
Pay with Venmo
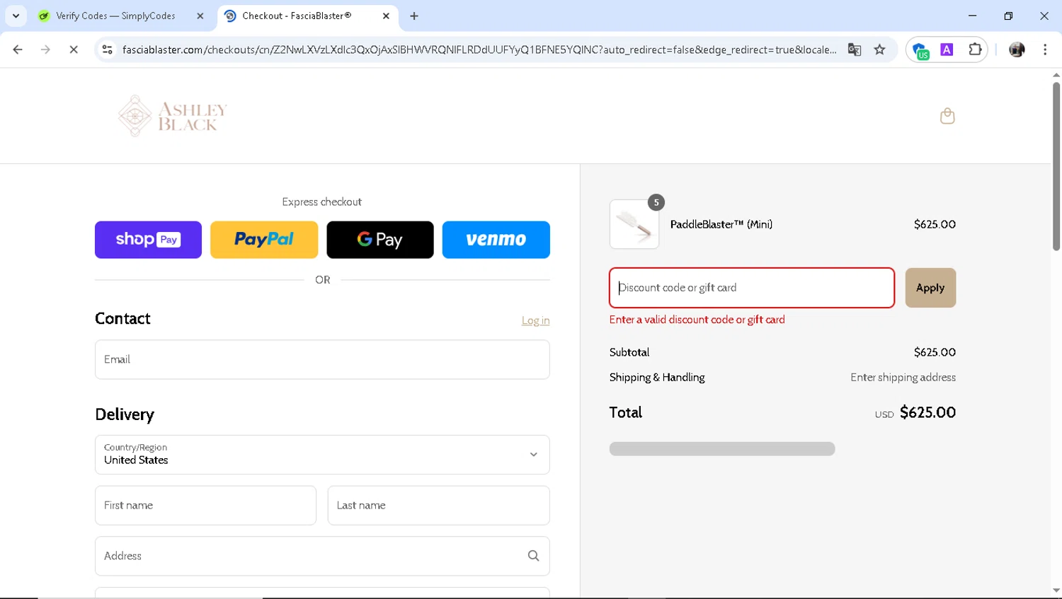[496, 240]
